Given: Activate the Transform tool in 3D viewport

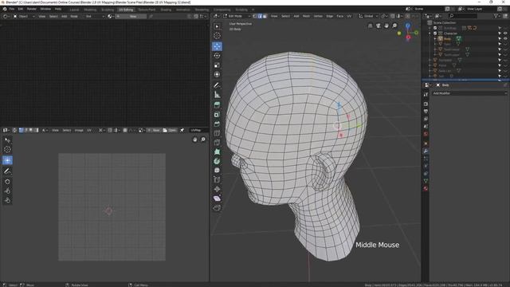Looking at the screenshot, I should coord(217,74).
